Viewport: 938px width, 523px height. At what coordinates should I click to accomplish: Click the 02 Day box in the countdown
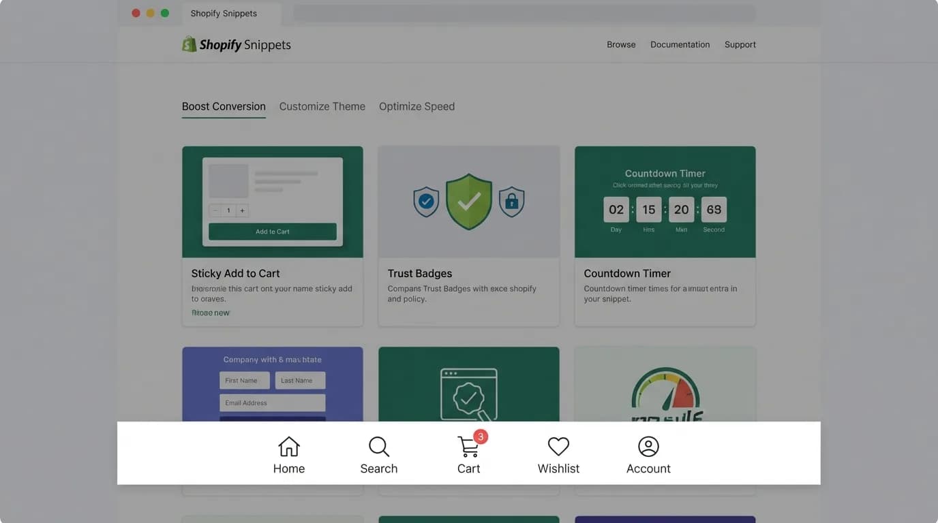[x=616, y=210]
